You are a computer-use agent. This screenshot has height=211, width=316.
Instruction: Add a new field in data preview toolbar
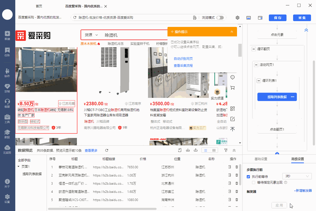tap(180, 150)
